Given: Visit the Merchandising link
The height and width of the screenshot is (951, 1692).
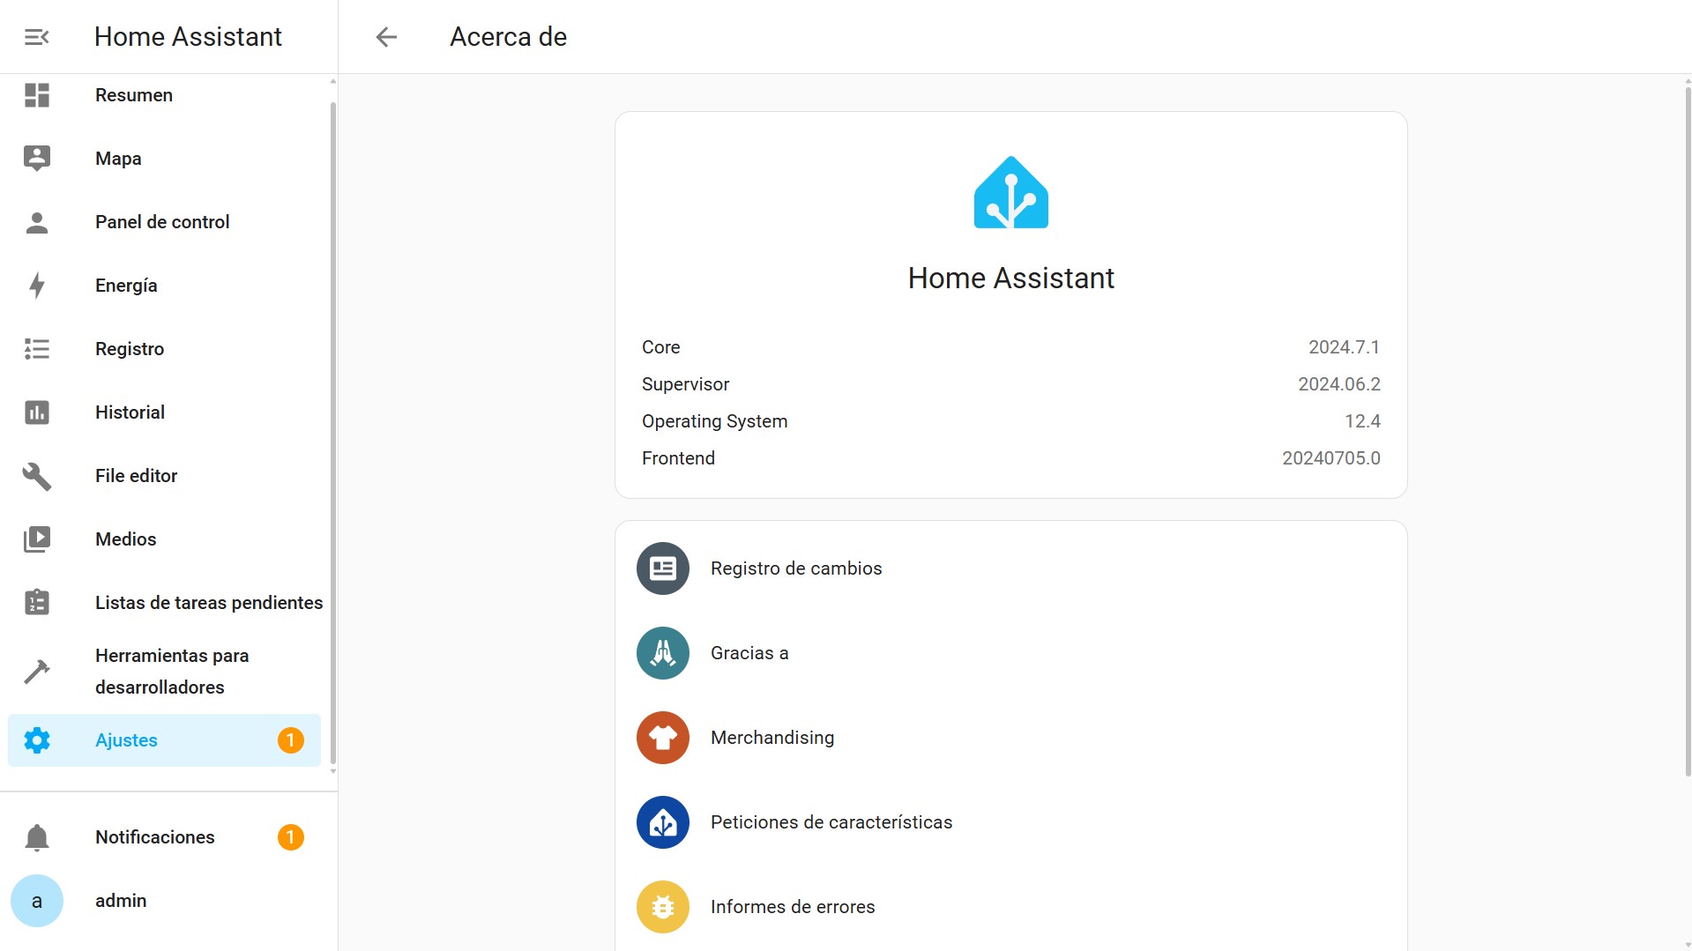Looking at the screenshot, I should (x=771, y=738).
